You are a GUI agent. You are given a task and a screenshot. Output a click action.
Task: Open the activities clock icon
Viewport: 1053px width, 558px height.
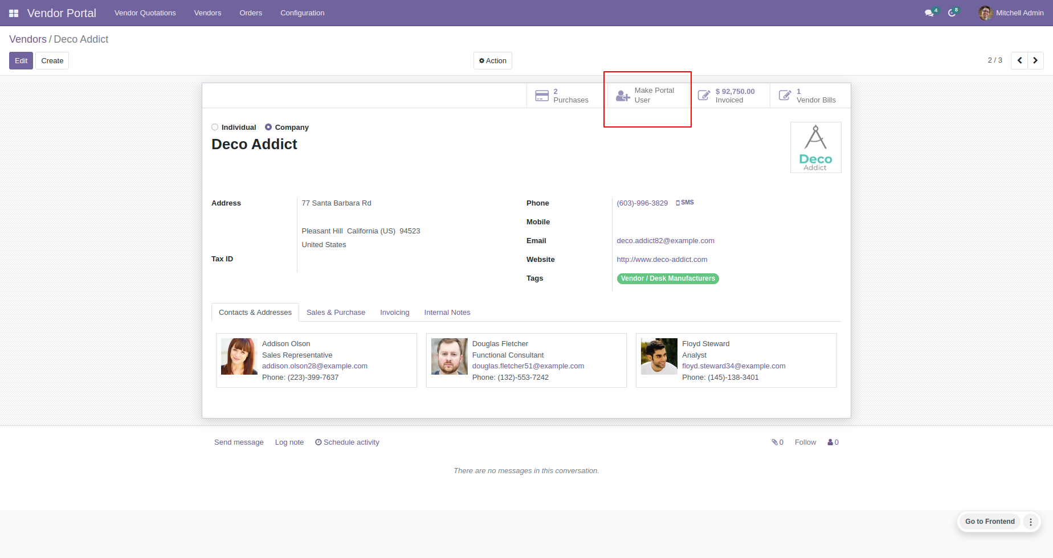(x=953, y=13)
